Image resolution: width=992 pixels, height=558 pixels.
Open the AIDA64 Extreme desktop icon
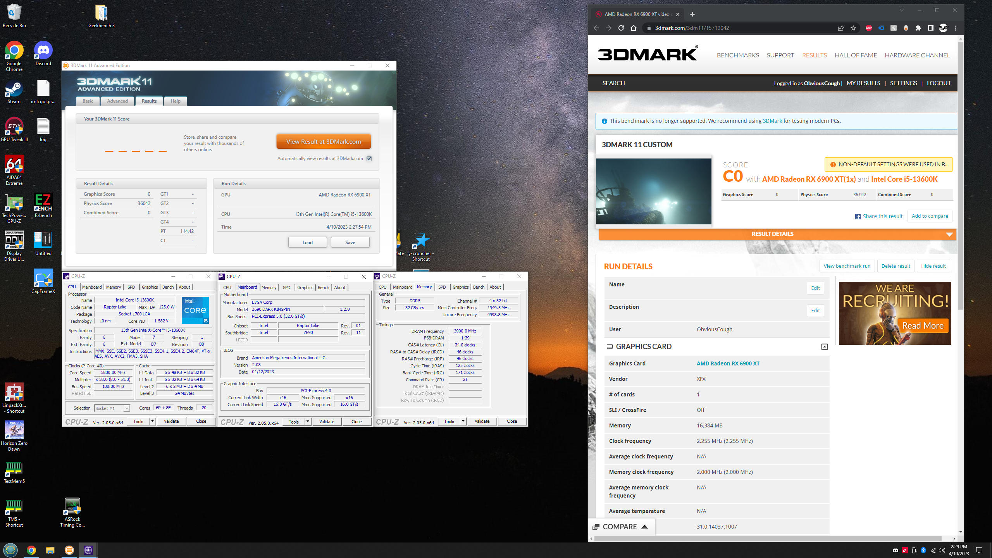click(x=14, y=170)
